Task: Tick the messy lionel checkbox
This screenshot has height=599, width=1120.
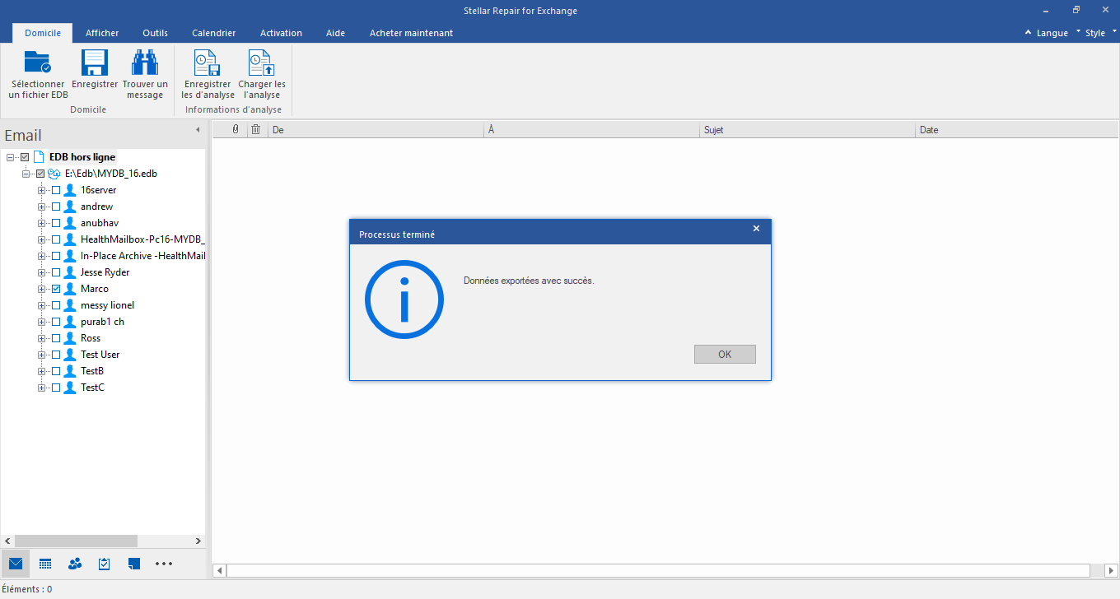Action: click(56, 305)
